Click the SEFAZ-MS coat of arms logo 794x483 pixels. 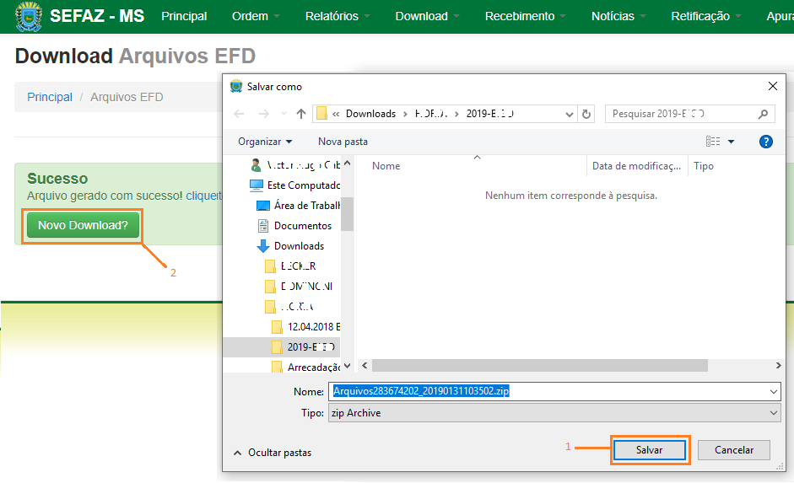[x=29, y=16]
